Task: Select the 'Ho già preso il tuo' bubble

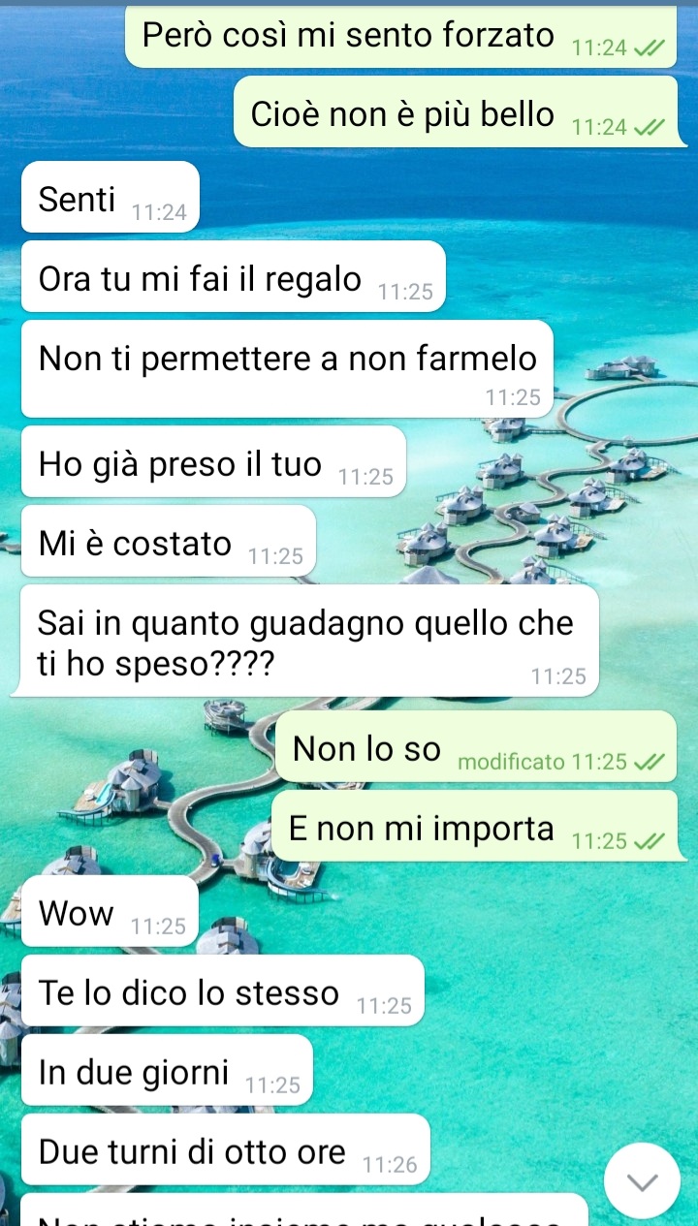Action: point(213,461)
